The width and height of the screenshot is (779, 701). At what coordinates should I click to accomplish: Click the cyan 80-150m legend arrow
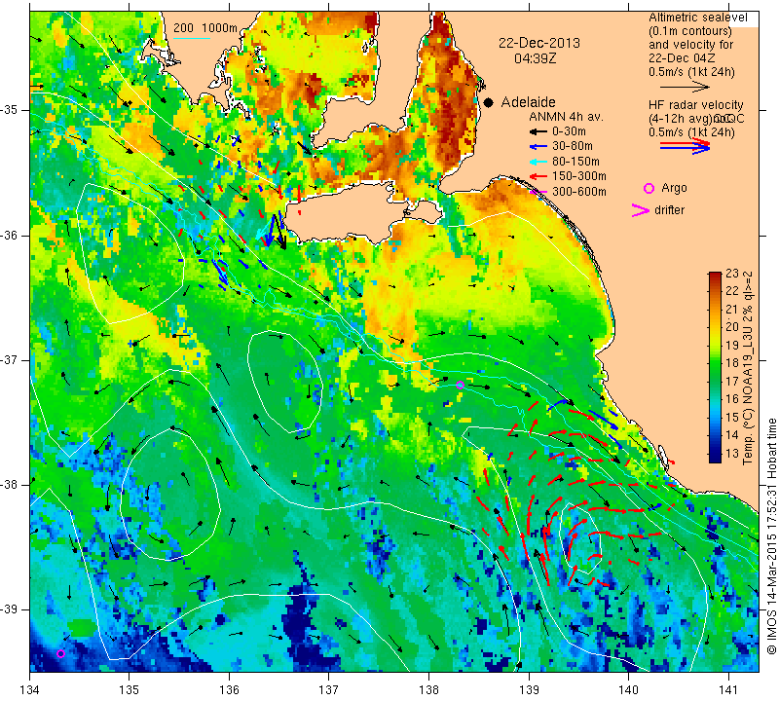pyautogui.click(x=538, y=162)
